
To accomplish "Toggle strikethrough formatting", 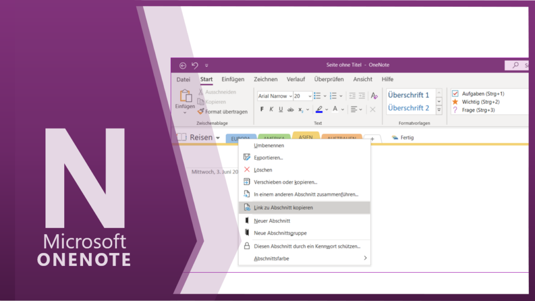I will click(290, 110).
